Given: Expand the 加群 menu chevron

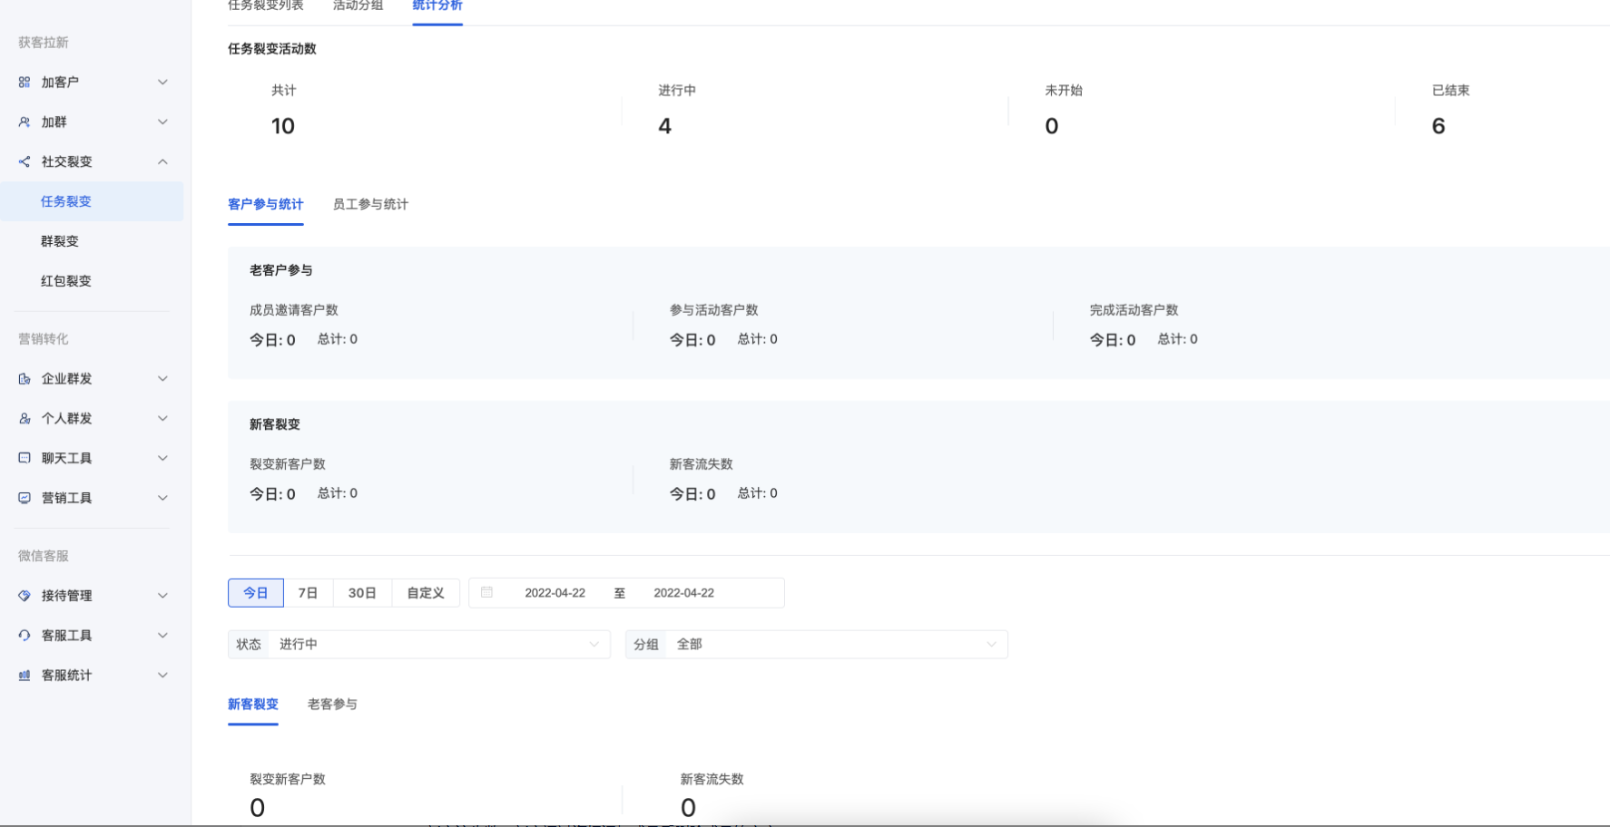Looking at the screenshot, I should click(x=162, y=122).
